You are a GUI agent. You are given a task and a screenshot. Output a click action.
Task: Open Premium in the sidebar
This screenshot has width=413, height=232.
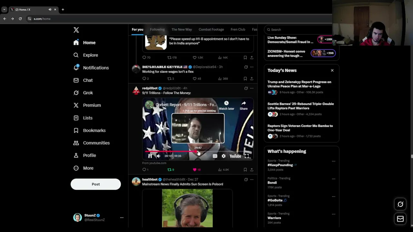87,105
